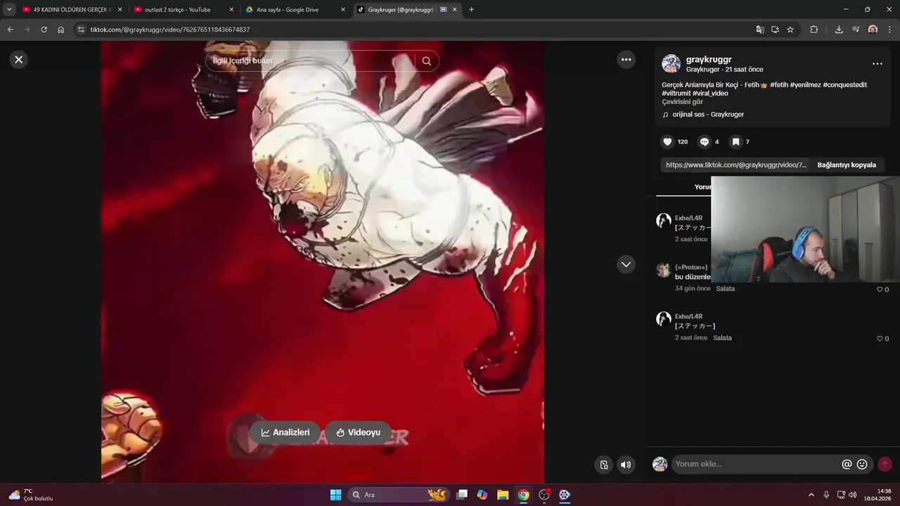The width and height of the screenshot is (900, 506).
Task: Reload the TikTok page
Action: (x=44, y=30)
